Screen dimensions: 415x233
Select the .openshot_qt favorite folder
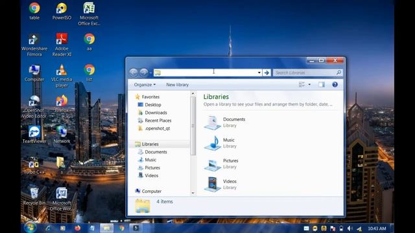(154, 128)
